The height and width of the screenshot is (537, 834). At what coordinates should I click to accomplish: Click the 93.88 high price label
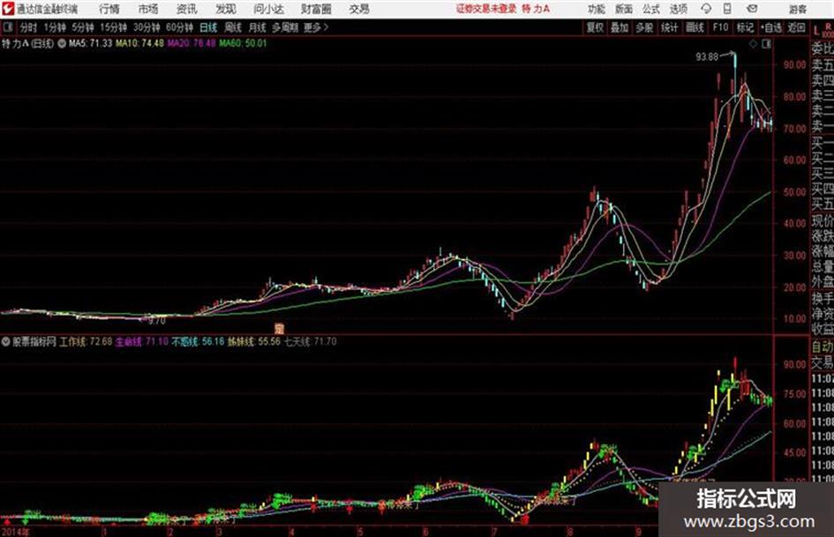coord(707,56)
